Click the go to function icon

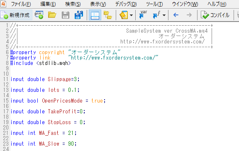click(x=156, y=15)
